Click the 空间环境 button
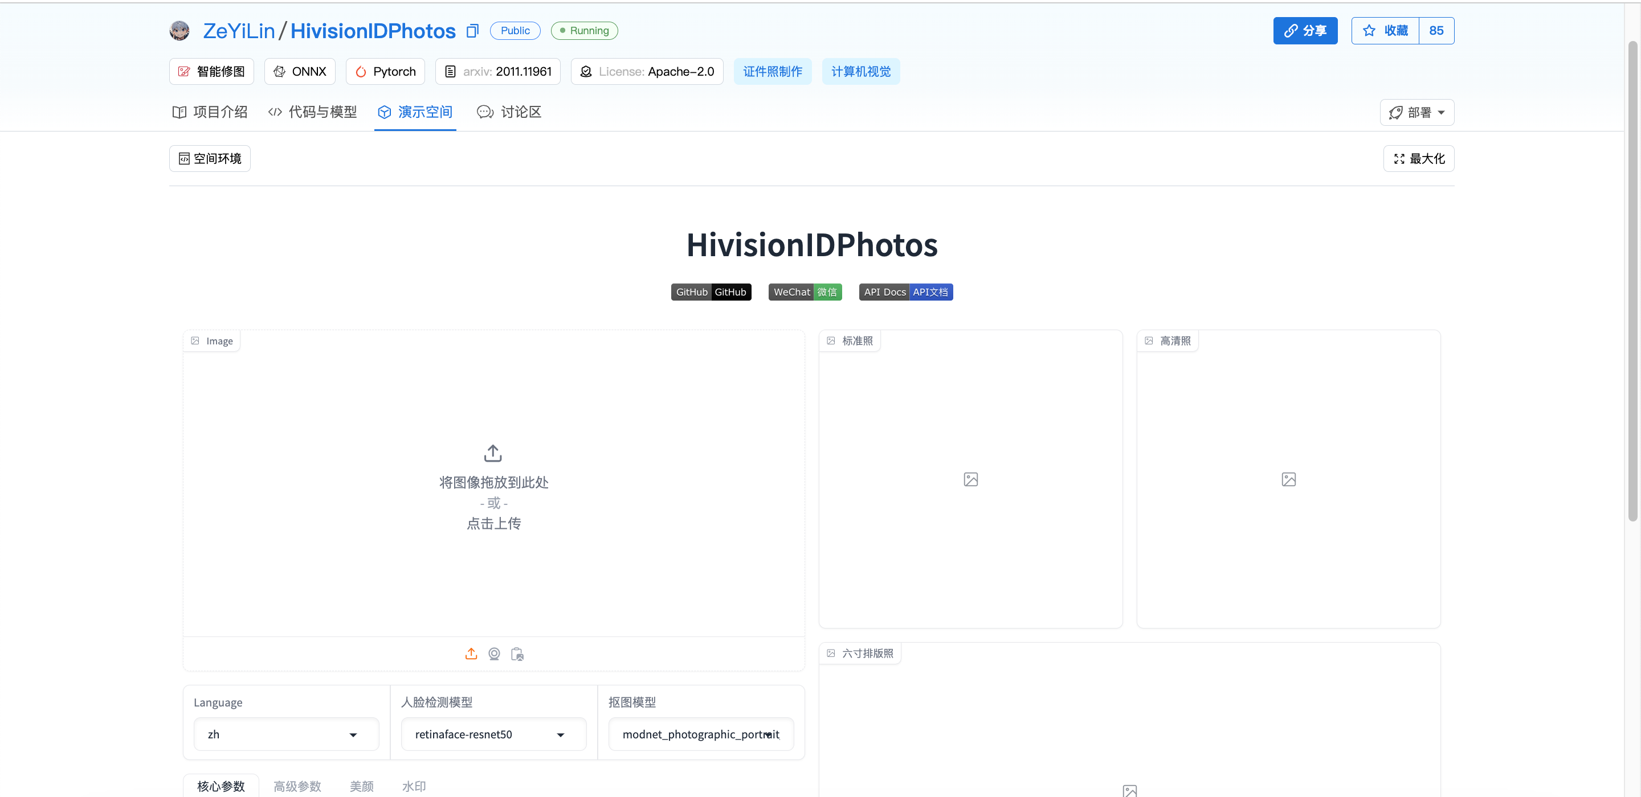1641x797 pixels. [x=210, y=158]
